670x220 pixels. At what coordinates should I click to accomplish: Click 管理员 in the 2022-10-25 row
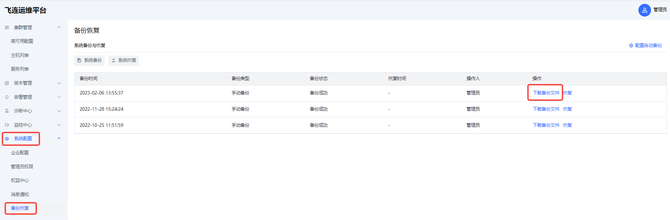click(473, 125)
